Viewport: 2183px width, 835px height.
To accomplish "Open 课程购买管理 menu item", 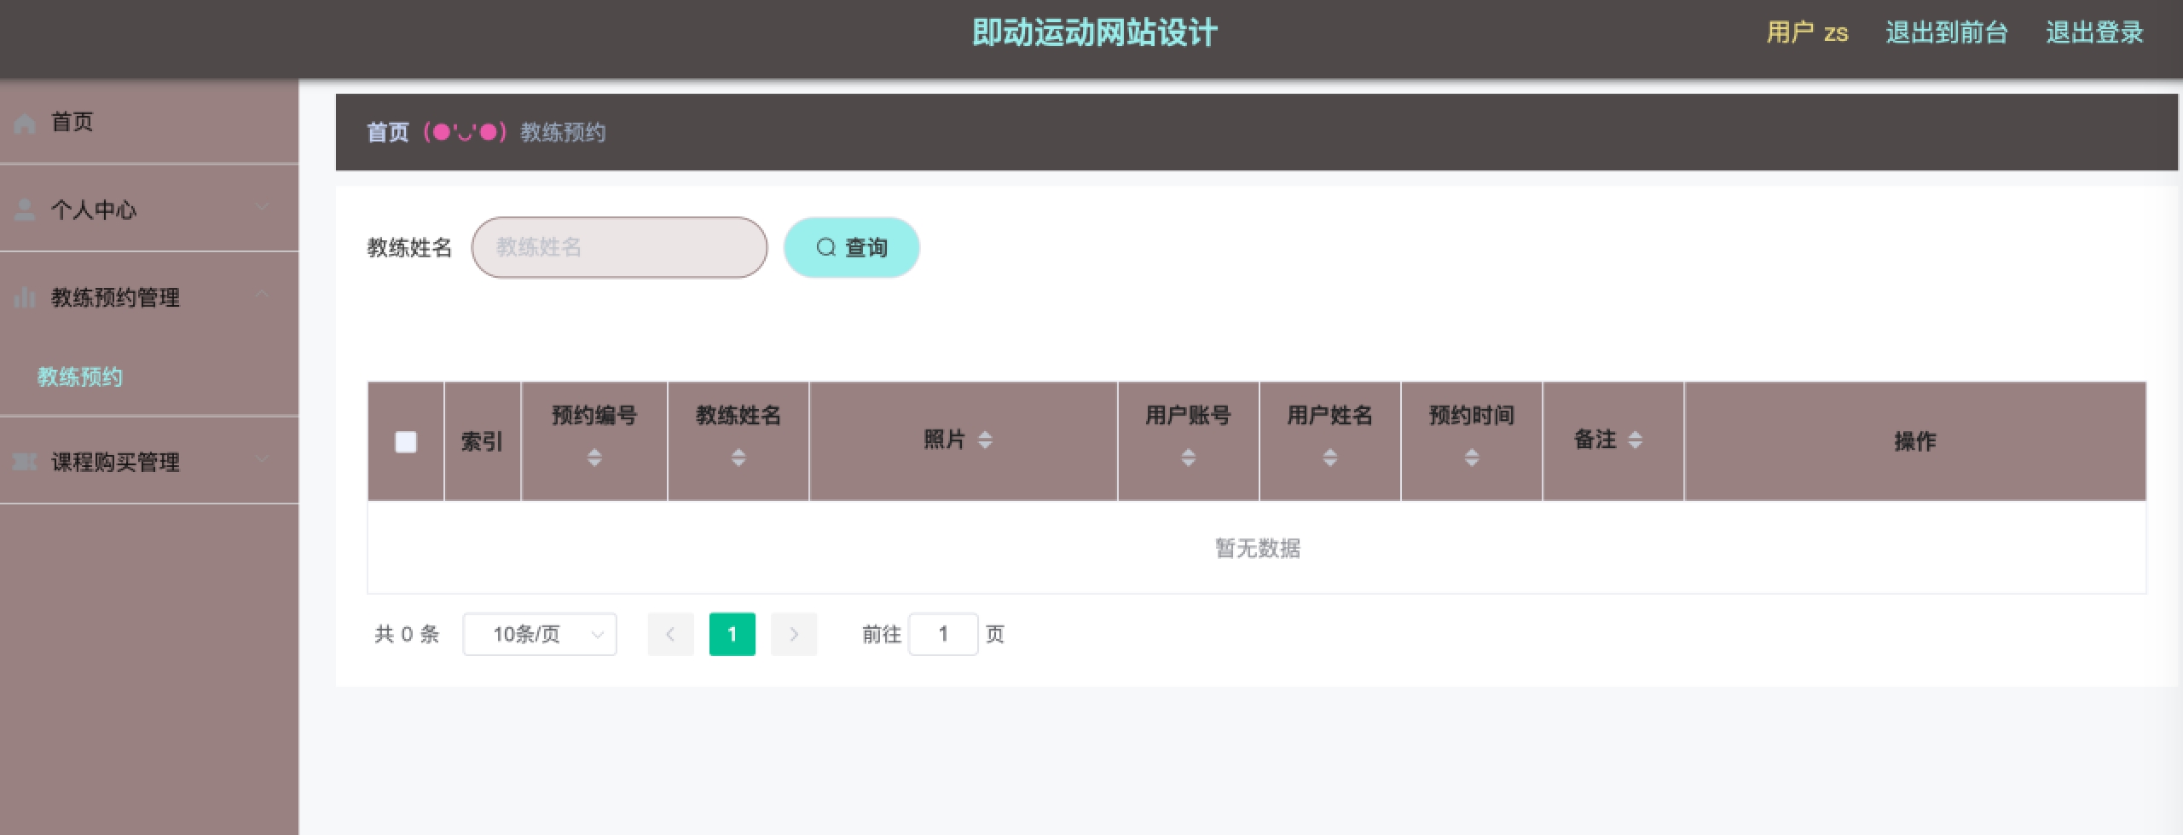I will 149,462.
